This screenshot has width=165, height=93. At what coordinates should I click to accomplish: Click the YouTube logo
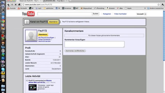click(x=28, y=14)
